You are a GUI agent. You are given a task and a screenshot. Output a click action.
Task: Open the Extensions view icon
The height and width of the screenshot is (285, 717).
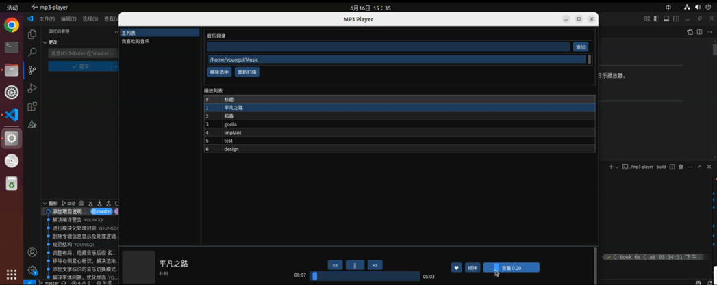click(32, 107)
